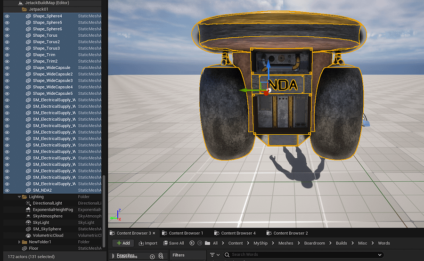
Task: Toggle visibility of Shape_Sphere6
Action: coord(7,29)
